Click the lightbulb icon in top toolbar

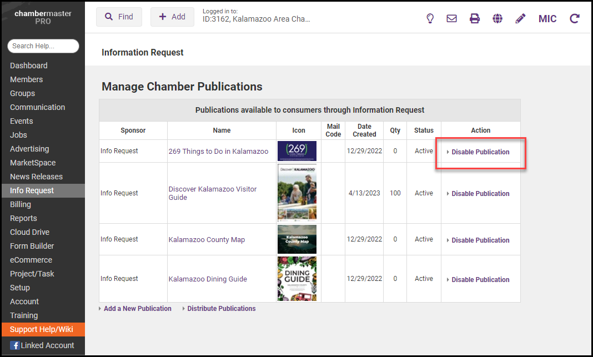pyautogui.click(x=430, y=18)
